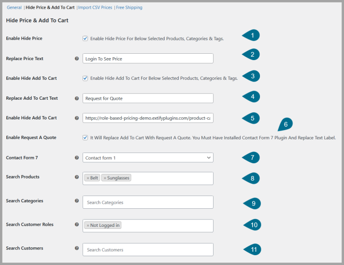Remove the Sunglasses product tag

105,178
